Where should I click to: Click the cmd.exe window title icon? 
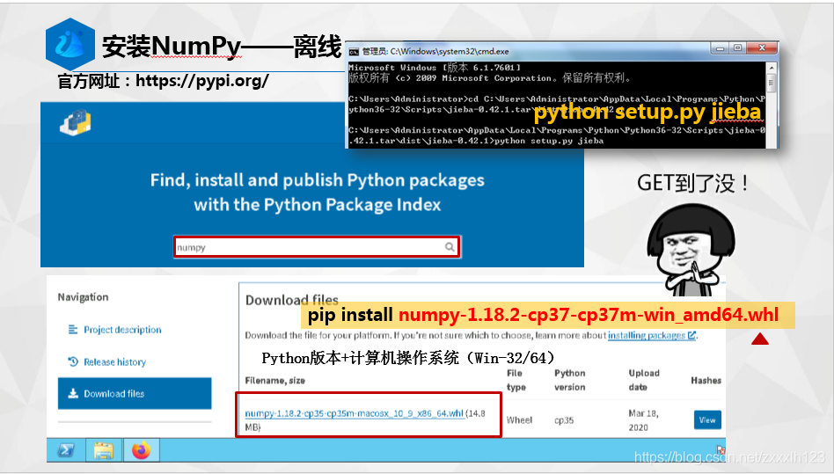click(x=354, y=52)
